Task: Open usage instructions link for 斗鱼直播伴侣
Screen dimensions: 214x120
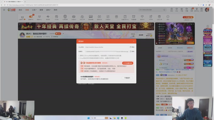Action: click(x=105, y=63)
